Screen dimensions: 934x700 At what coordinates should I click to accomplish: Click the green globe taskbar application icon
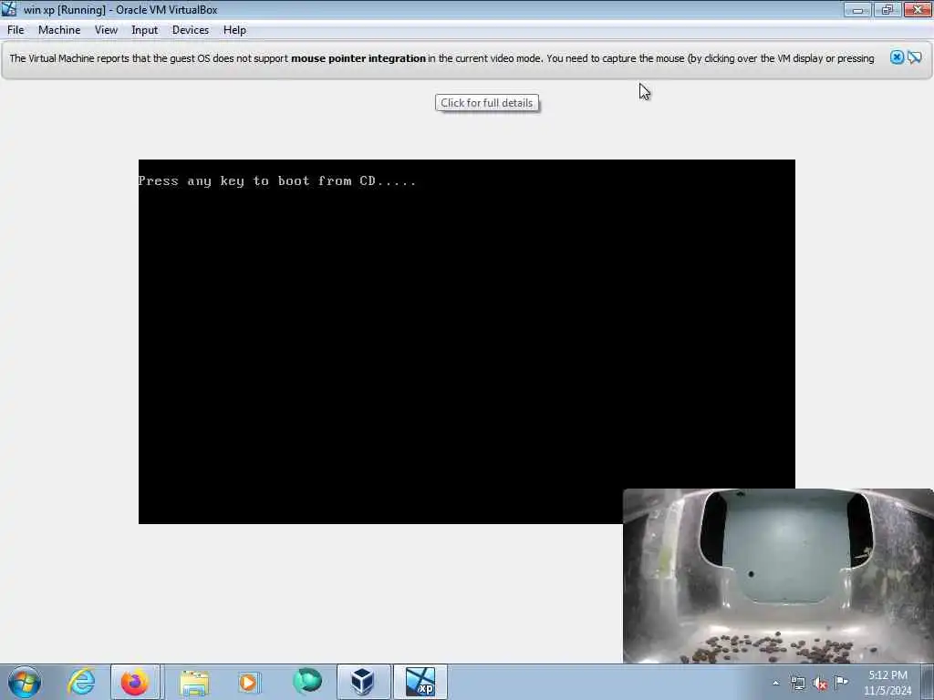[306, 682]
